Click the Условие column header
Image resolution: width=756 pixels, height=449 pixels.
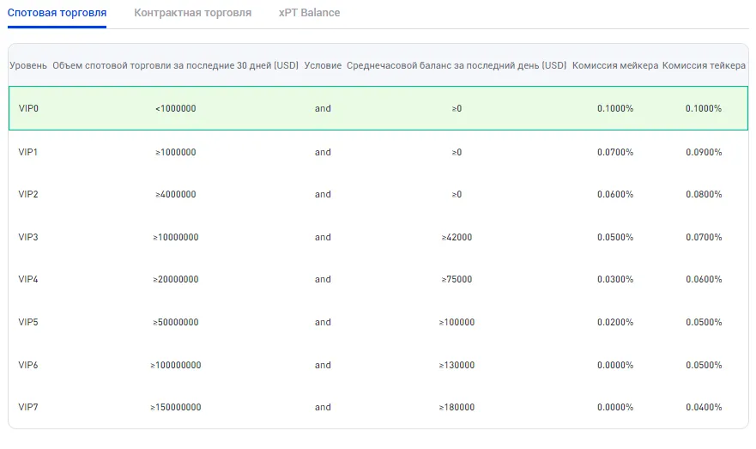point(323,65)
